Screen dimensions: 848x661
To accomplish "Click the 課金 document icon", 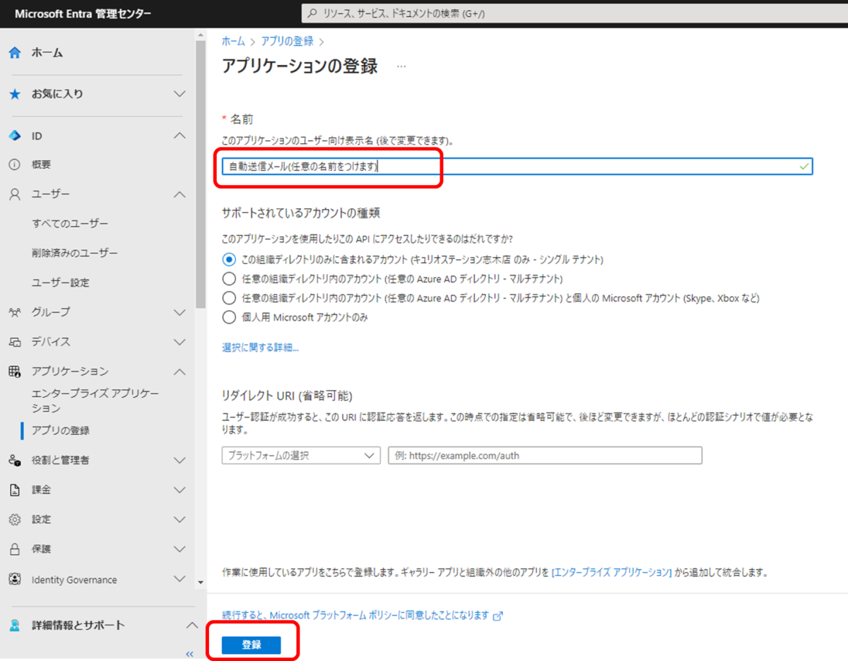I will [x=15, y=490].
